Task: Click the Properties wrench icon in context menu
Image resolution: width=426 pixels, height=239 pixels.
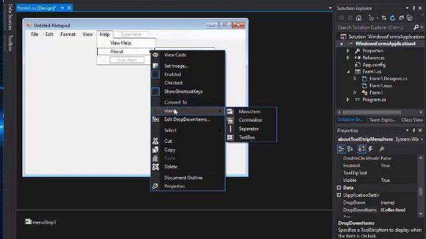Action: click(x=155, y=186)
